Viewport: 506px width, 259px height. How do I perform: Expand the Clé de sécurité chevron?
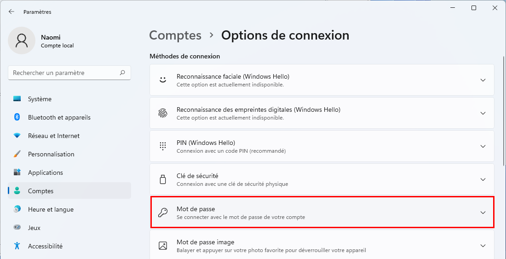point(483,179)
